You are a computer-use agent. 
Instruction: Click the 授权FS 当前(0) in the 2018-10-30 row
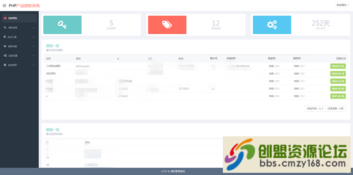click(x=299, y=89)
